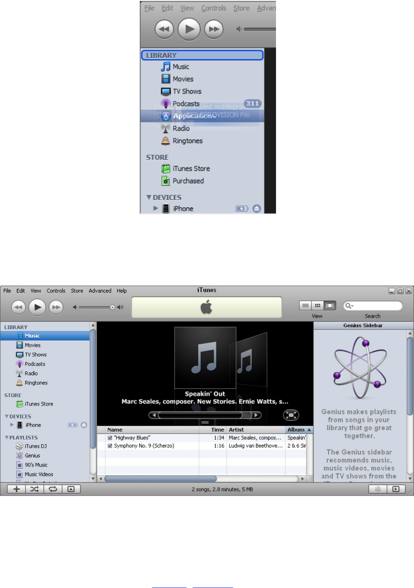Open the Edit menu in lower iTunes
414x588 pixels.
[21, 291]
